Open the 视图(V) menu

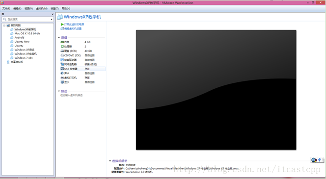point(28,8)
